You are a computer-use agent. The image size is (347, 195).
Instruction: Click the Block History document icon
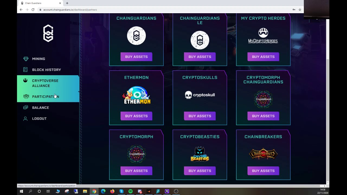[x=25, y=70]
